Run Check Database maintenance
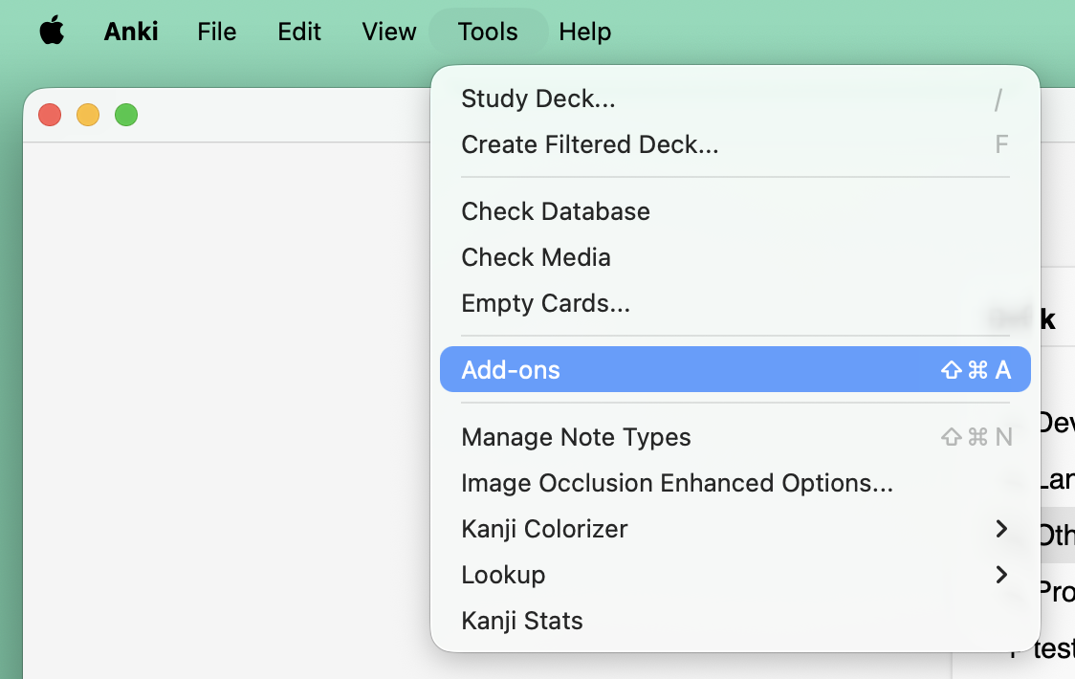This screenshot has height=679, width=1075. point(556,211)
